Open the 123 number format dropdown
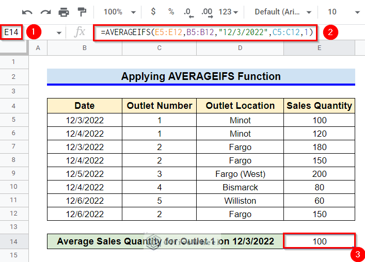Image resolution: width=365 pixels, height=262 pixels. 229,12
